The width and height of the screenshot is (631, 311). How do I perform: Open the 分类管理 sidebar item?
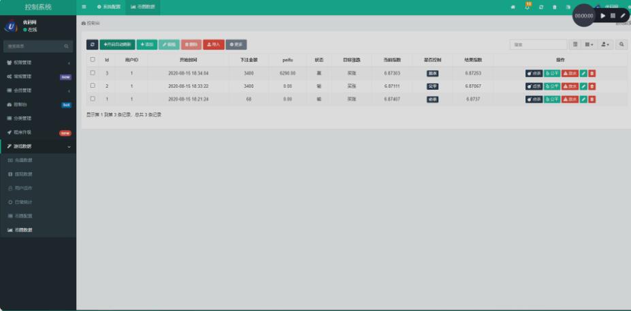point(38,118)
